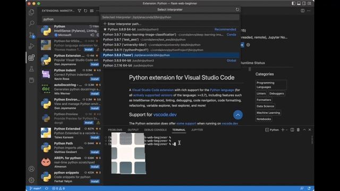Filter extensions using the funnel icon
The width and height of the screenshot is (340, 191).
[79, 11]
